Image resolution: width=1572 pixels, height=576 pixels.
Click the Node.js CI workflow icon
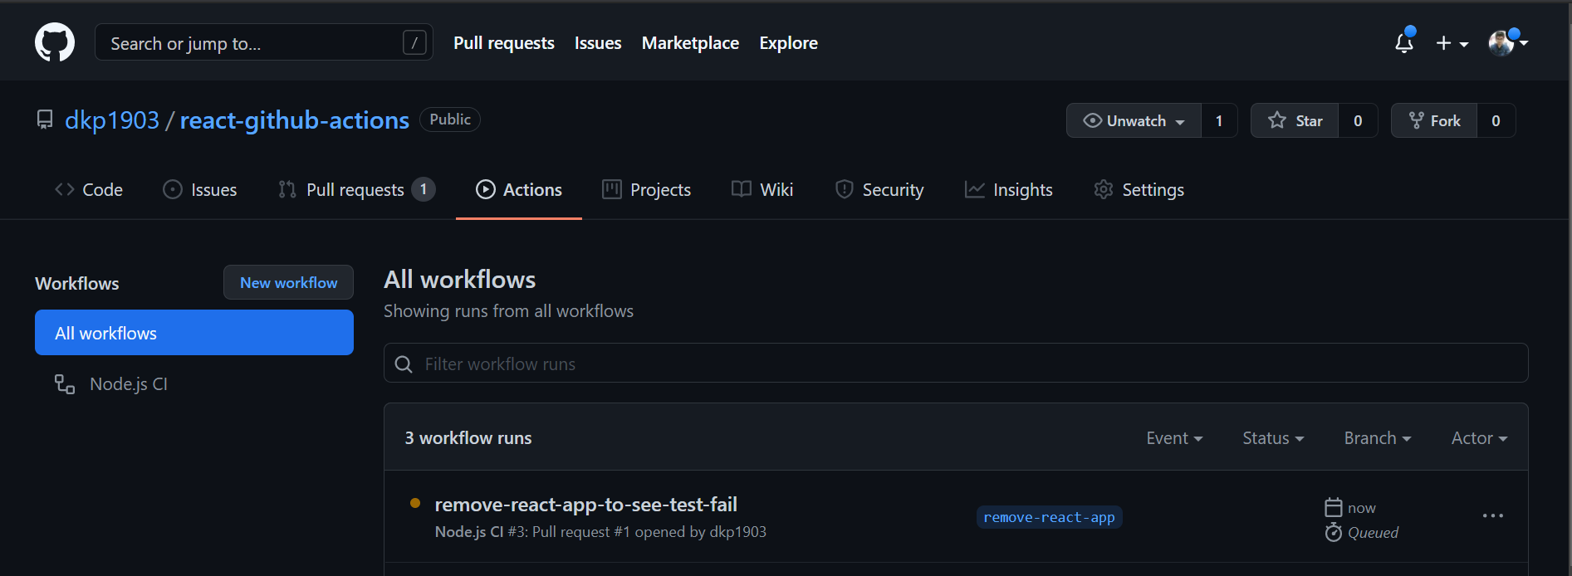[x=65, y=384]
